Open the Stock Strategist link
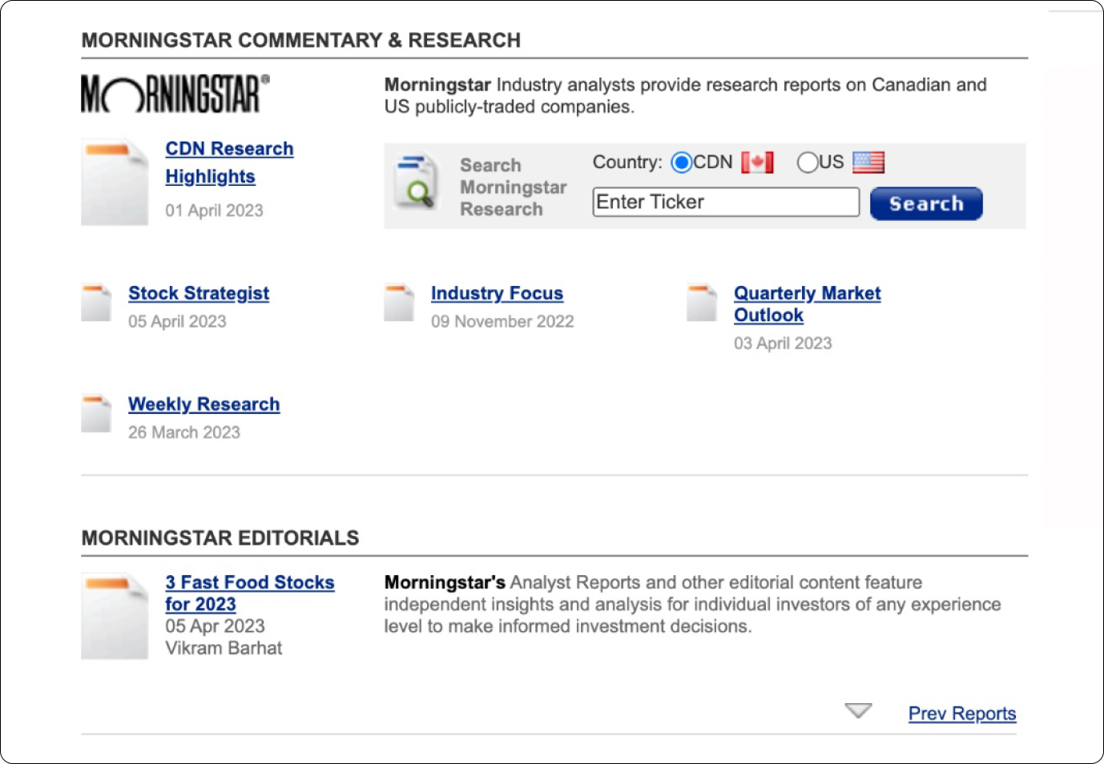Screen dimensions: 1104x764 199,293
